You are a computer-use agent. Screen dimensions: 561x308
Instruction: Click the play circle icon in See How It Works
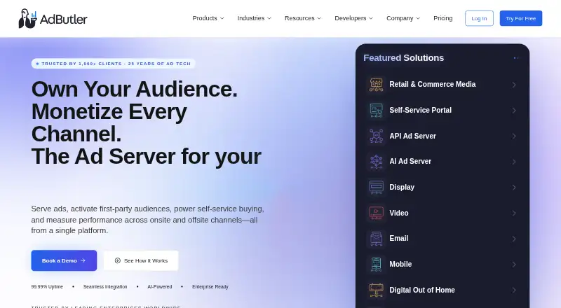click(x=117, y=261)
